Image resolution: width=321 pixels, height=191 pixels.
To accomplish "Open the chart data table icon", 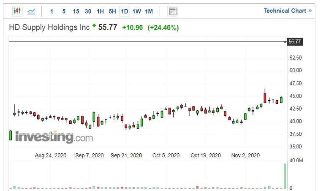I will click(173, 11).
